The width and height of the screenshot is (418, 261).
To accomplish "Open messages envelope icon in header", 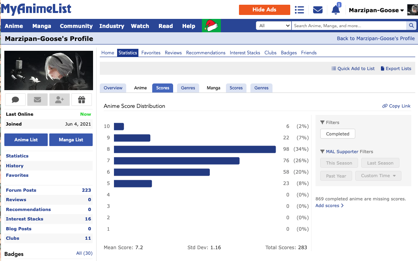I will 317,10.
